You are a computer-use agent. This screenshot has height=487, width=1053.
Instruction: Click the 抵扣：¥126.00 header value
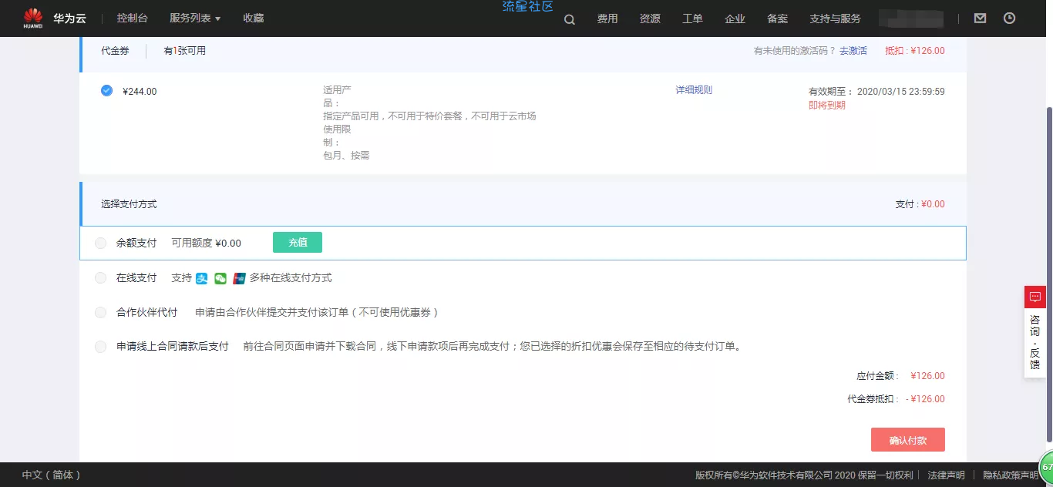(915, 51)
